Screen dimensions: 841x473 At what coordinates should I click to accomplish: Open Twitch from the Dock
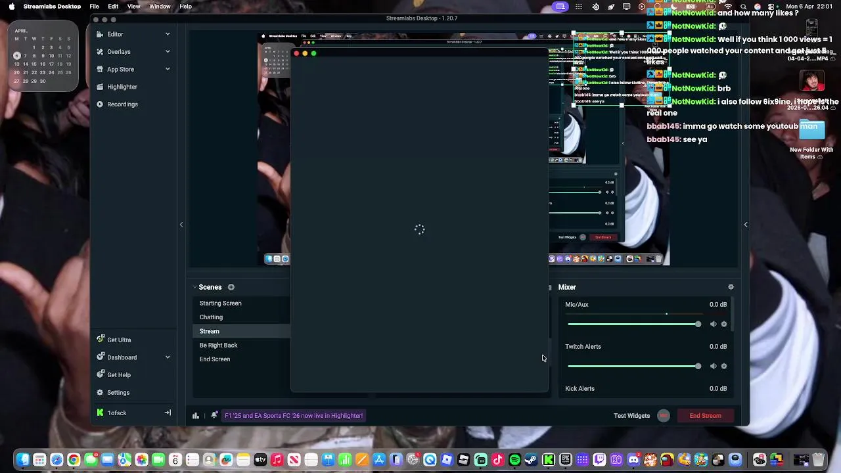click(599, 460)
